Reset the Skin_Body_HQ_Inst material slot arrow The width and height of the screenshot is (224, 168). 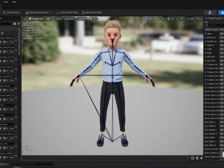pos(16,60)
